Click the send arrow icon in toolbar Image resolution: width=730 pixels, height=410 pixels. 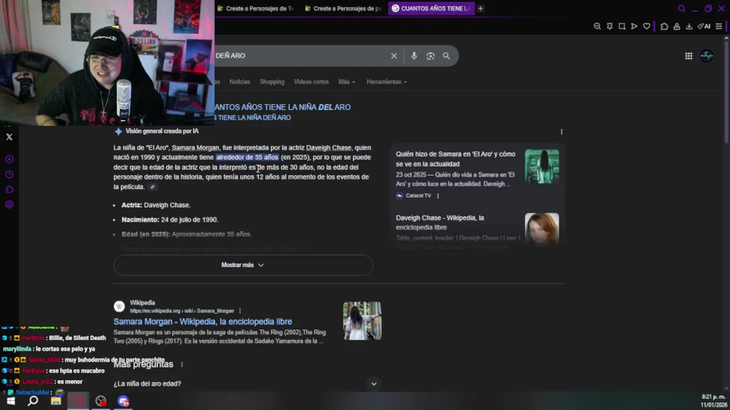pyautogui.click(x=634, y=26)
